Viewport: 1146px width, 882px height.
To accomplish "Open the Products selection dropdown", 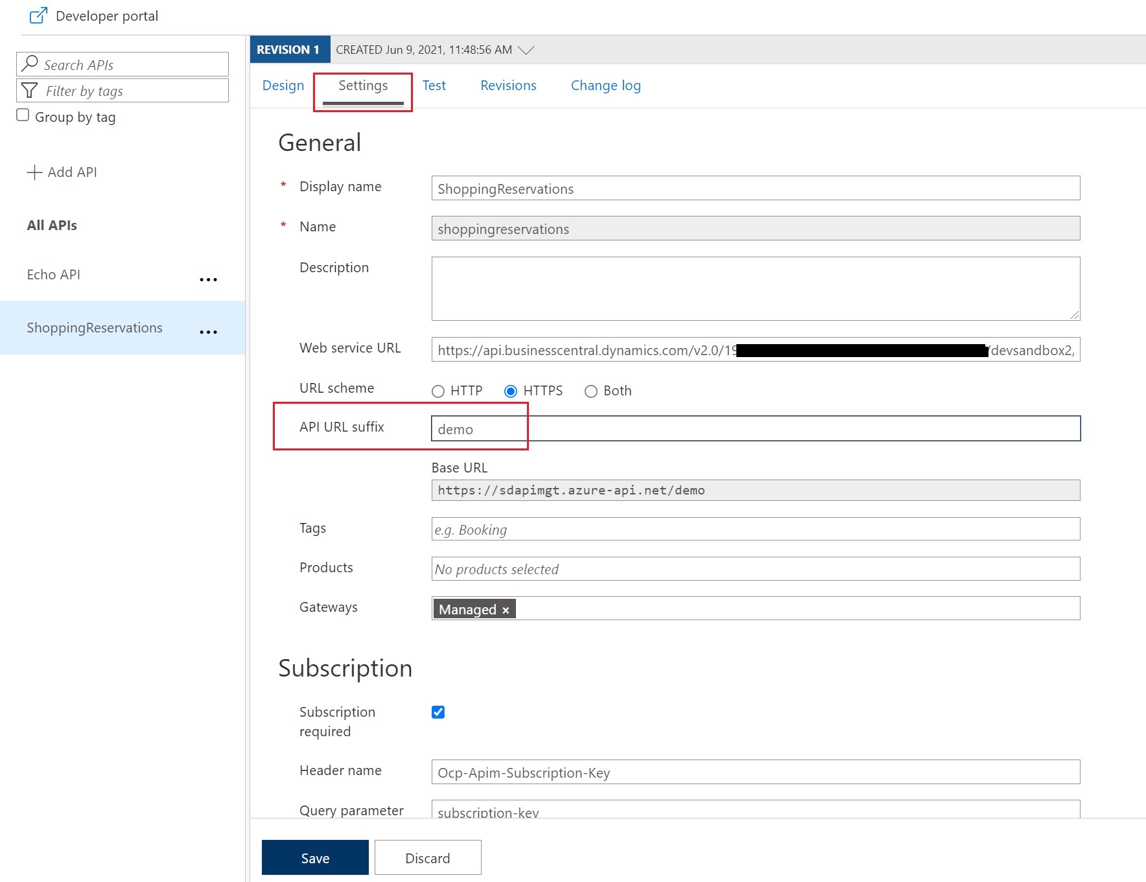I will point(755,569).
